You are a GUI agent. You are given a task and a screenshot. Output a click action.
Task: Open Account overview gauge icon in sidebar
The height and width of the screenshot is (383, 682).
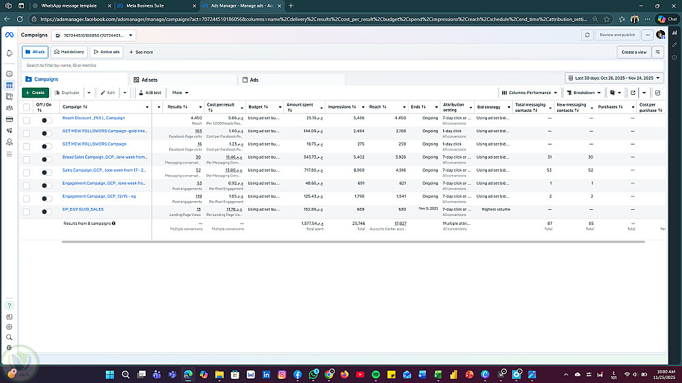9,74
